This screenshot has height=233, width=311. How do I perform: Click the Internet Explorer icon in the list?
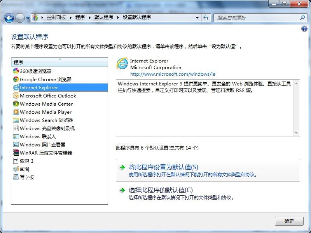coord(16,87)
